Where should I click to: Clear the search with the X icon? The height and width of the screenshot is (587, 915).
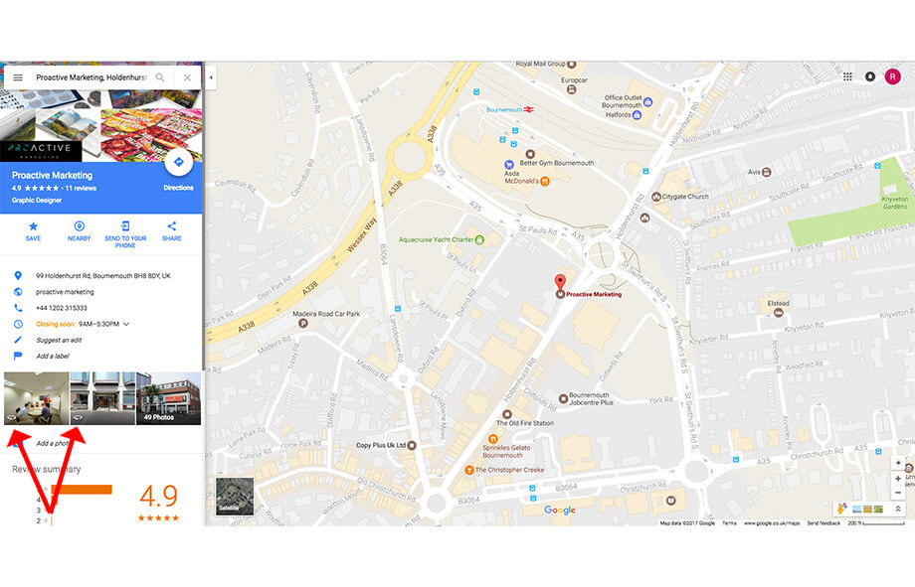(187, 77)
